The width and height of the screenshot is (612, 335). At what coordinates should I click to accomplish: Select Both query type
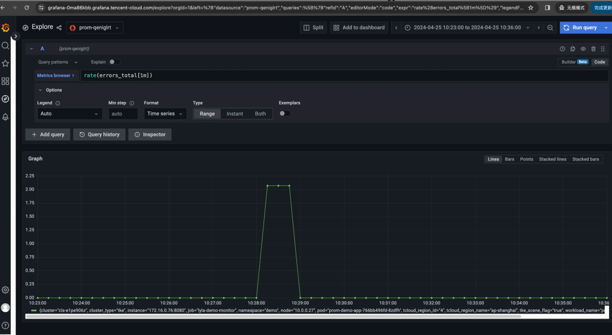tap(260, 113)
